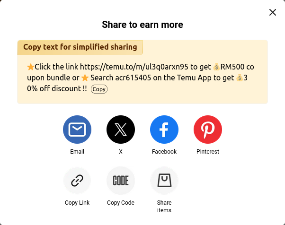285x225 pixels.
Task: Click the Share items text label
Action: coord(164,206)
